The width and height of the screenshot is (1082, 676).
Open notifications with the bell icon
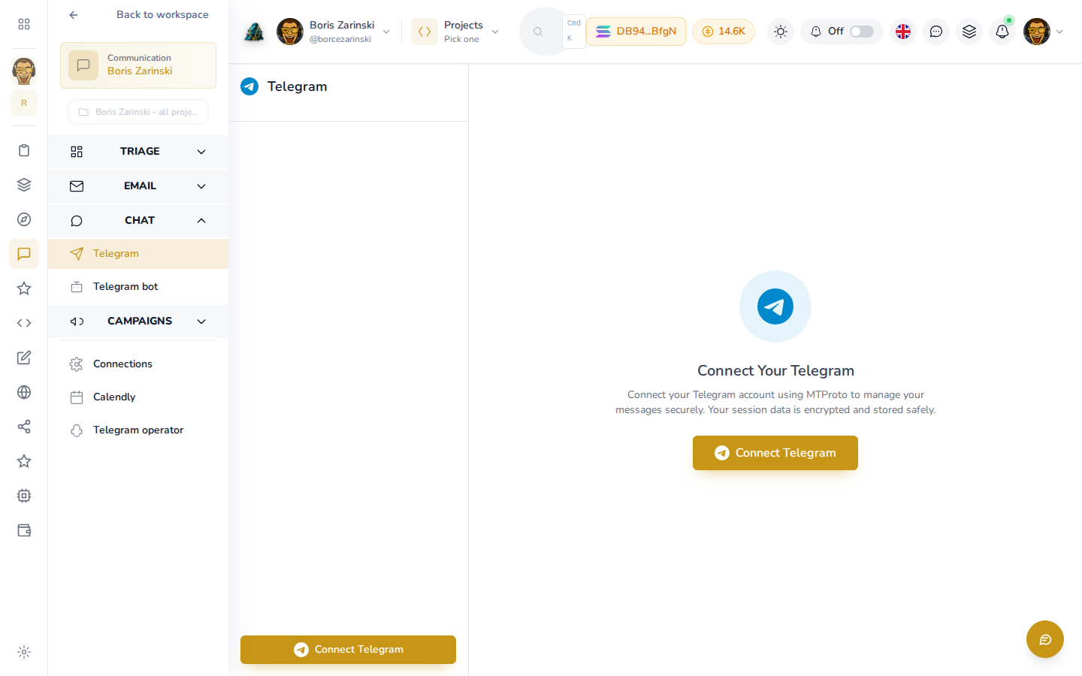[1002, 32]
